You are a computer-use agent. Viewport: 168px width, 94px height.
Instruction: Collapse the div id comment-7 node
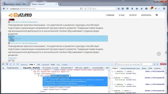pos(35,74)
